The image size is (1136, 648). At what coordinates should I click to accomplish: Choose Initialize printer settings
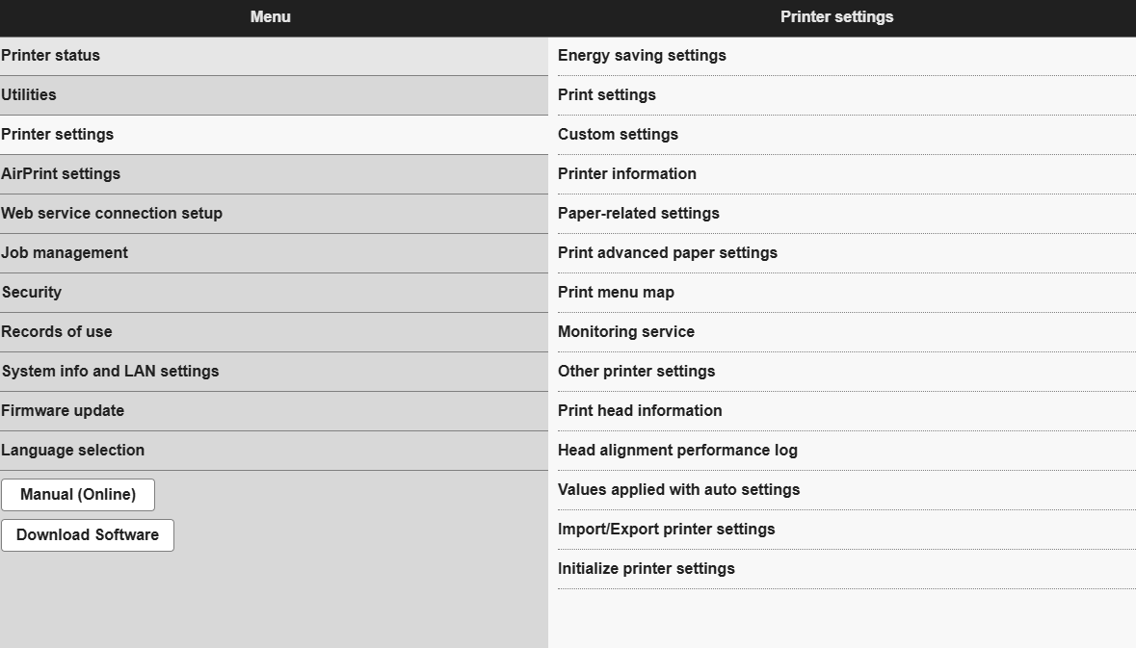coord(646,568)
